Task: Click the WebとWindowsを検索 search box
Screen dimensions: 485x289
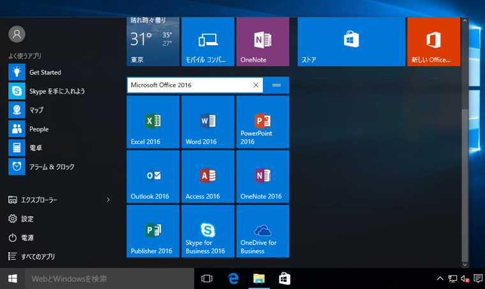Action: (110, 279)
